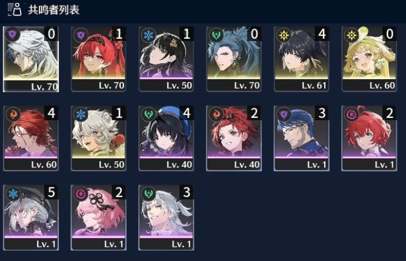Click the glacio icon on gray-haired Lv. 1 card
Screen dimensions: 406x261
13,193
